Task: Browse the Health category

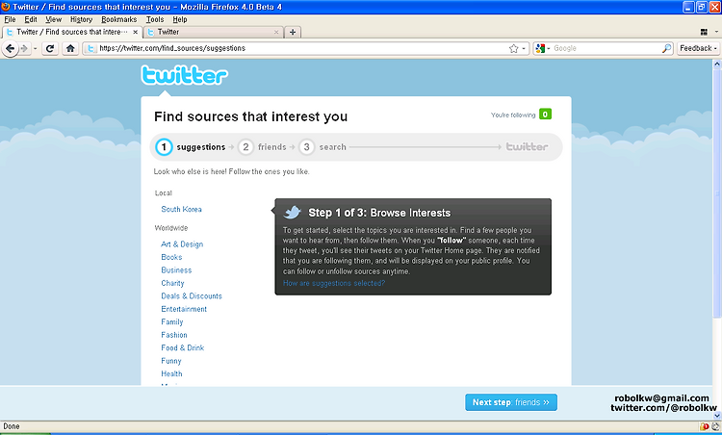Action: [x=171, y=373]
